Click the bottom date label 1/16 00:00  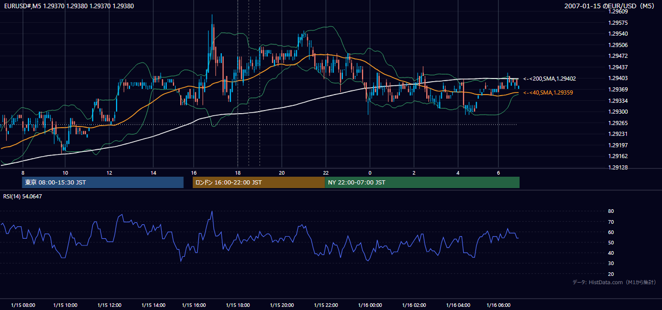[370, 305]
